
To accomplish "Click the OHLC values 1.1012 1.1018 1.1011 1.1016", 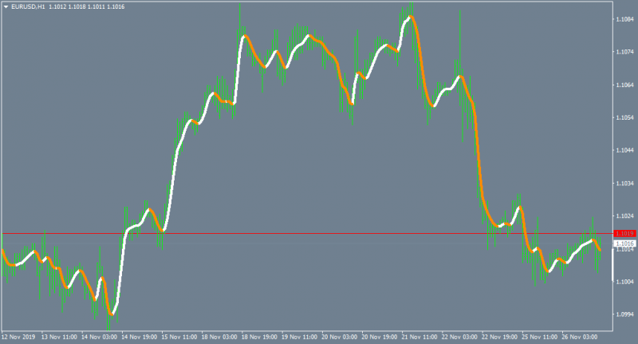I will click(87, 7).
